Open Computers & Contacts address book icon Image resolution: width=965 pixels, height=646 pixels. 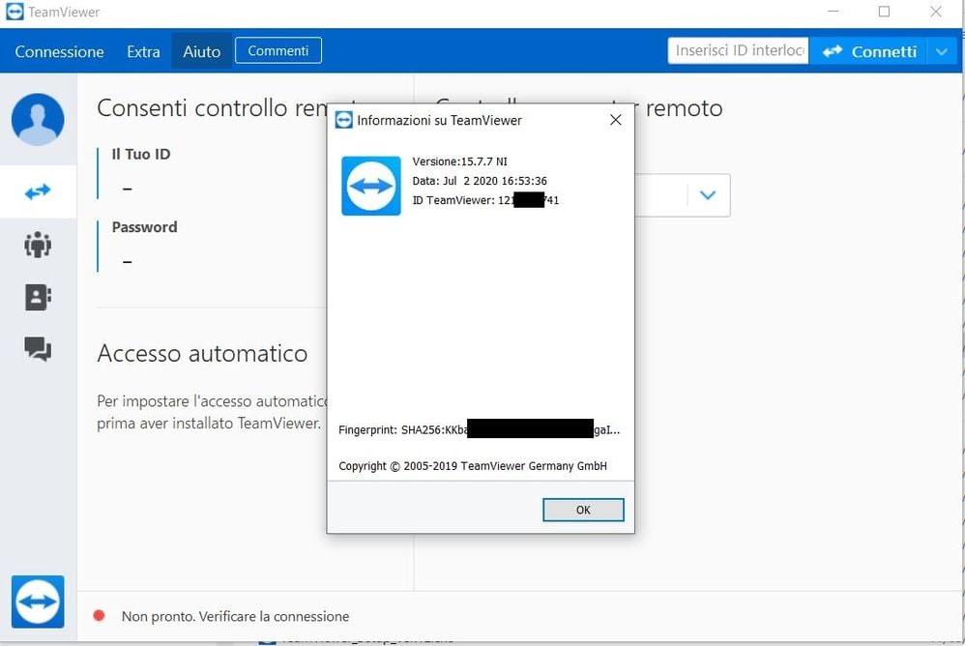[38, 297]
